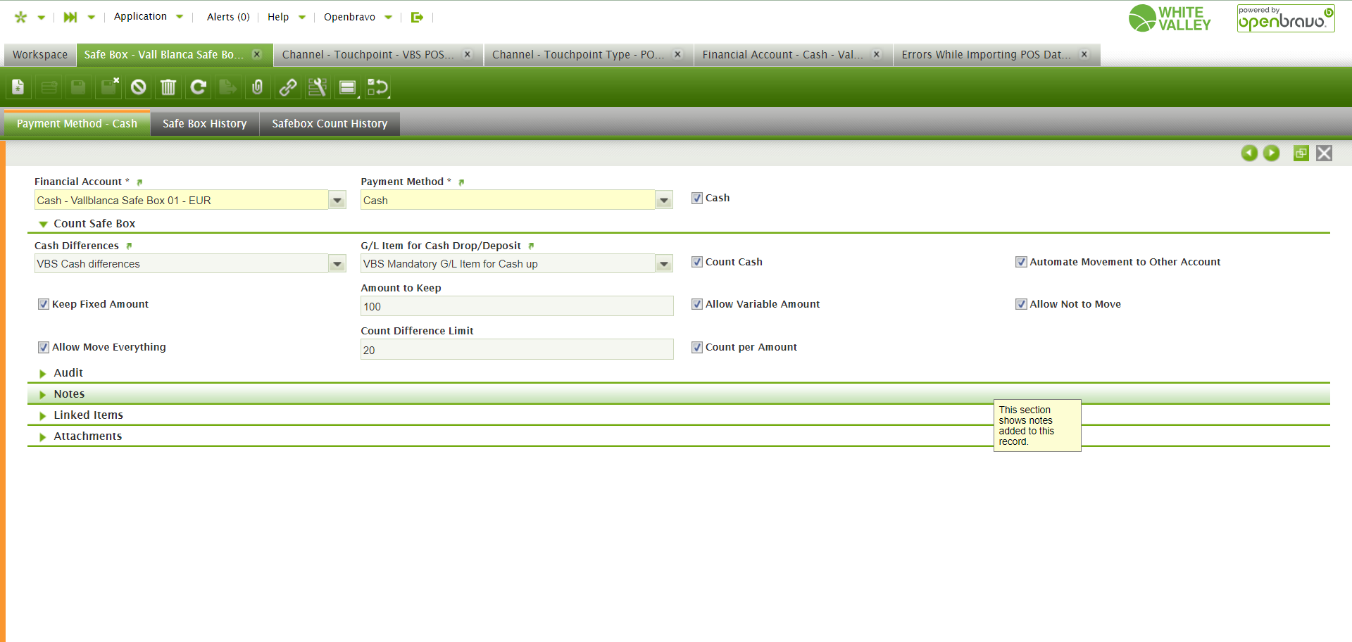The height and width of the screenshot is (642, 1352).
Task: Click the Openbravo logo
Action: (x=1286, y=18)
